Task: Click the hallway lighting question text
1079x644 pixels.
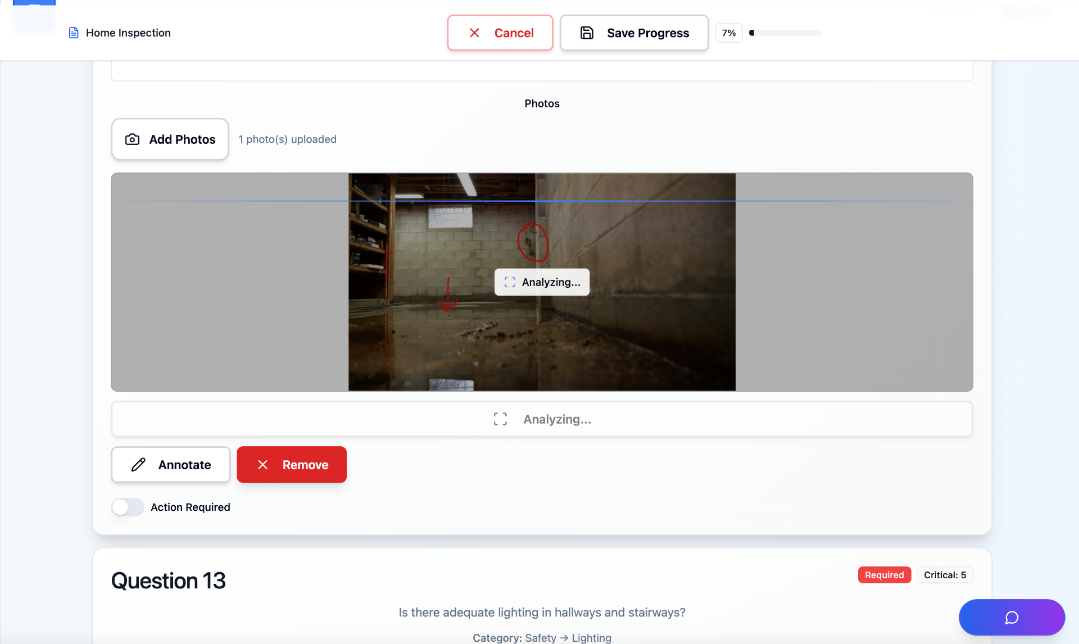Action: [542, 613]
